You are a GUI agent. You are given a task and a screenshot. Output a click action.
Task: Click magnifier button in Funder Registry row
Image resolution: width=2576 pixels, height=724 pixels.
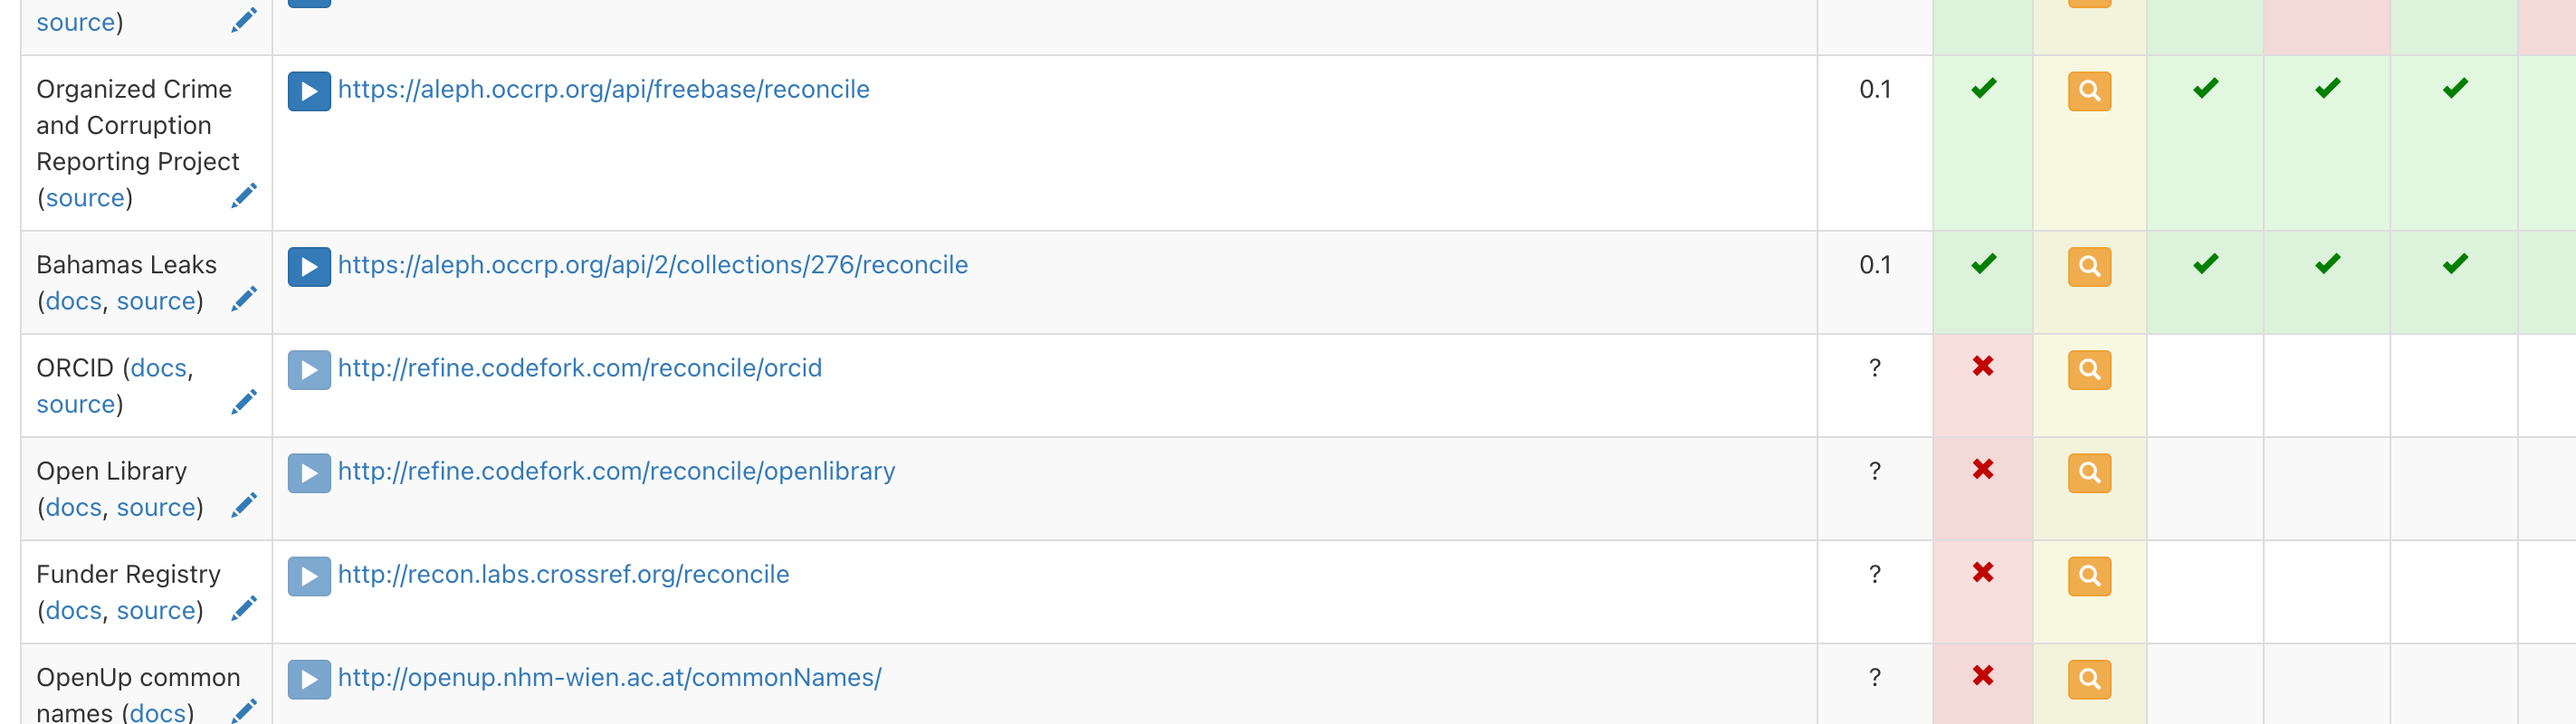click(2089, 576)
